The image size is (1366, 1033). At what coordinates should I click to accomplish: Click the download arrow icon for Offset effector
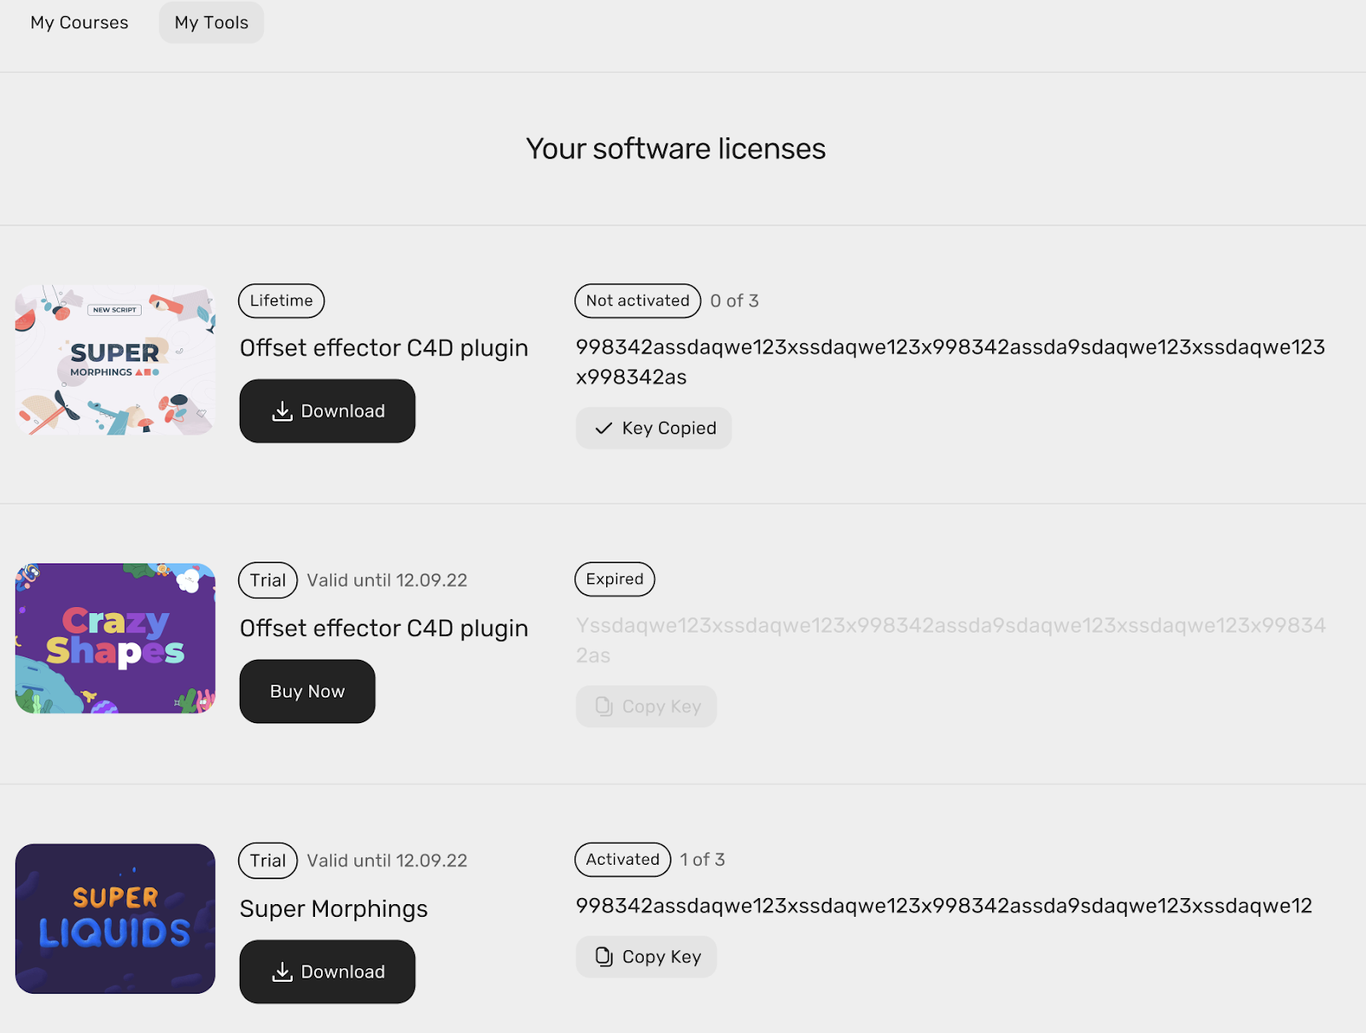tap(282, 411)
